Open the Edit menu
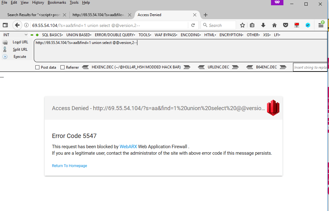Image resolution: width=329 pixels, height=211 pixels. coord(14,2)
